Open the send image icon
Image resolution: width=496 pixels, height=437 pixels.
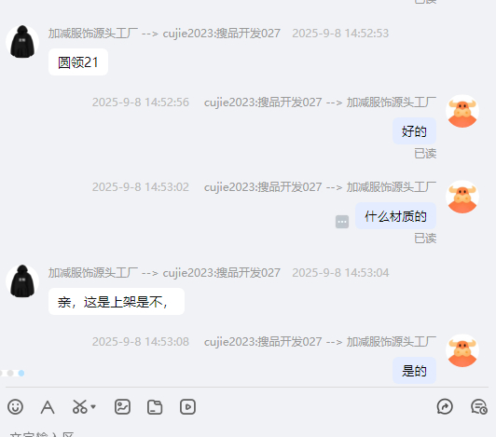point(122,406)
